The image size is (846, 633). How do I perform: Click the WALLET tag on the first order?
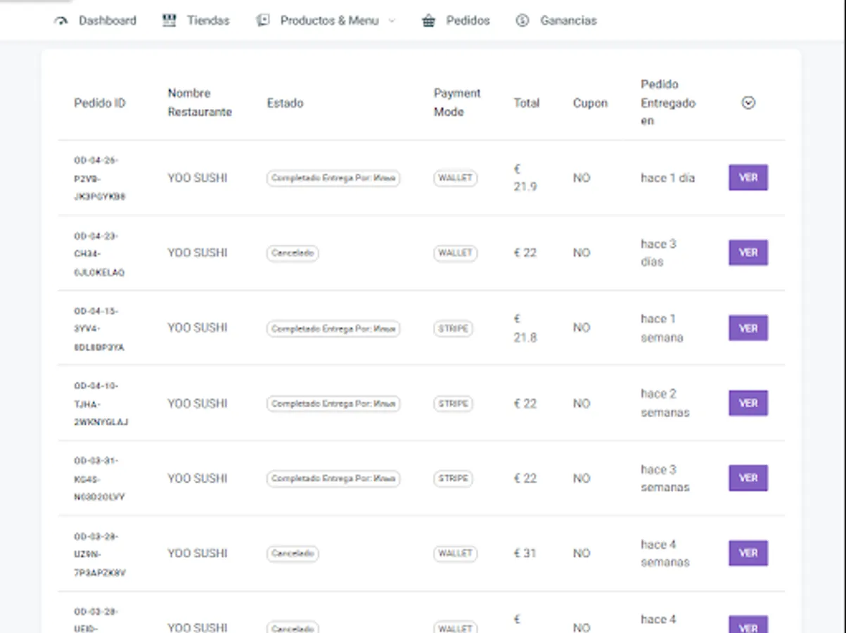(455, 178)
